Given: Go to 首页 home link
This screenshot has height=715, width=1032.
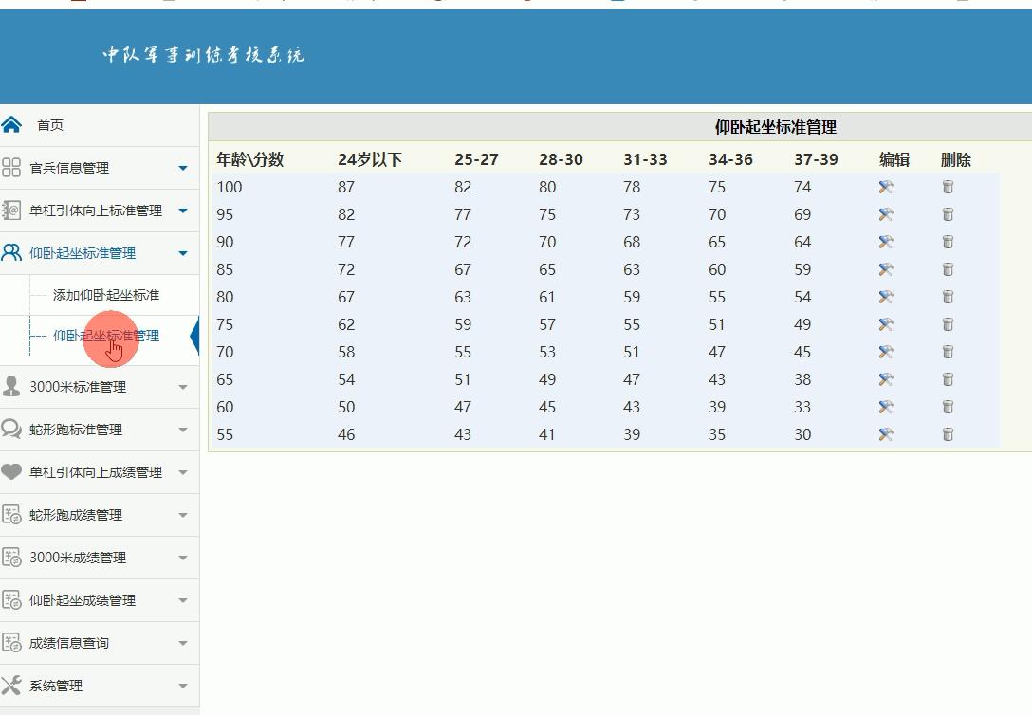Looking at the screenshot, I should 50,125.
